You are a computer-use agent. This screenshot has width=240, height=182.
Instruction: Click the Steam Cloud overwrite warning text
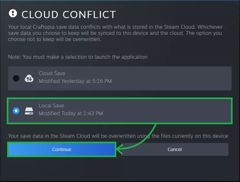point(118,136)
